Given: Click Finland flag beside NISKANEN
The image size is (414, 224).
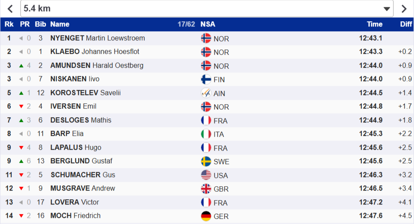Looking at the screenshot, I should [x=206, y=79].
